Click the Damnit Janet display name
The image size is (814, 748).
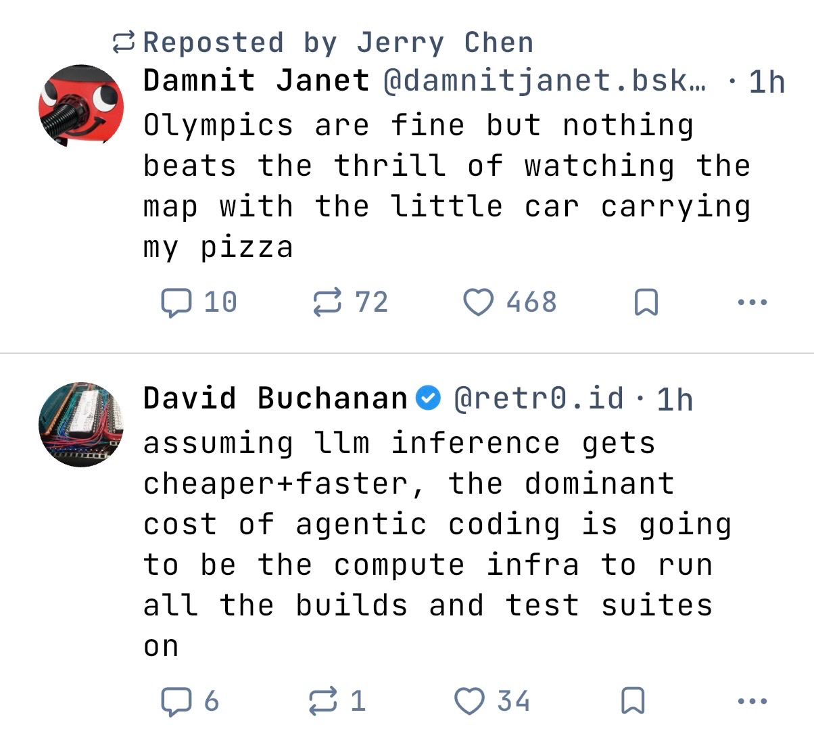click(x=256, y=81)
